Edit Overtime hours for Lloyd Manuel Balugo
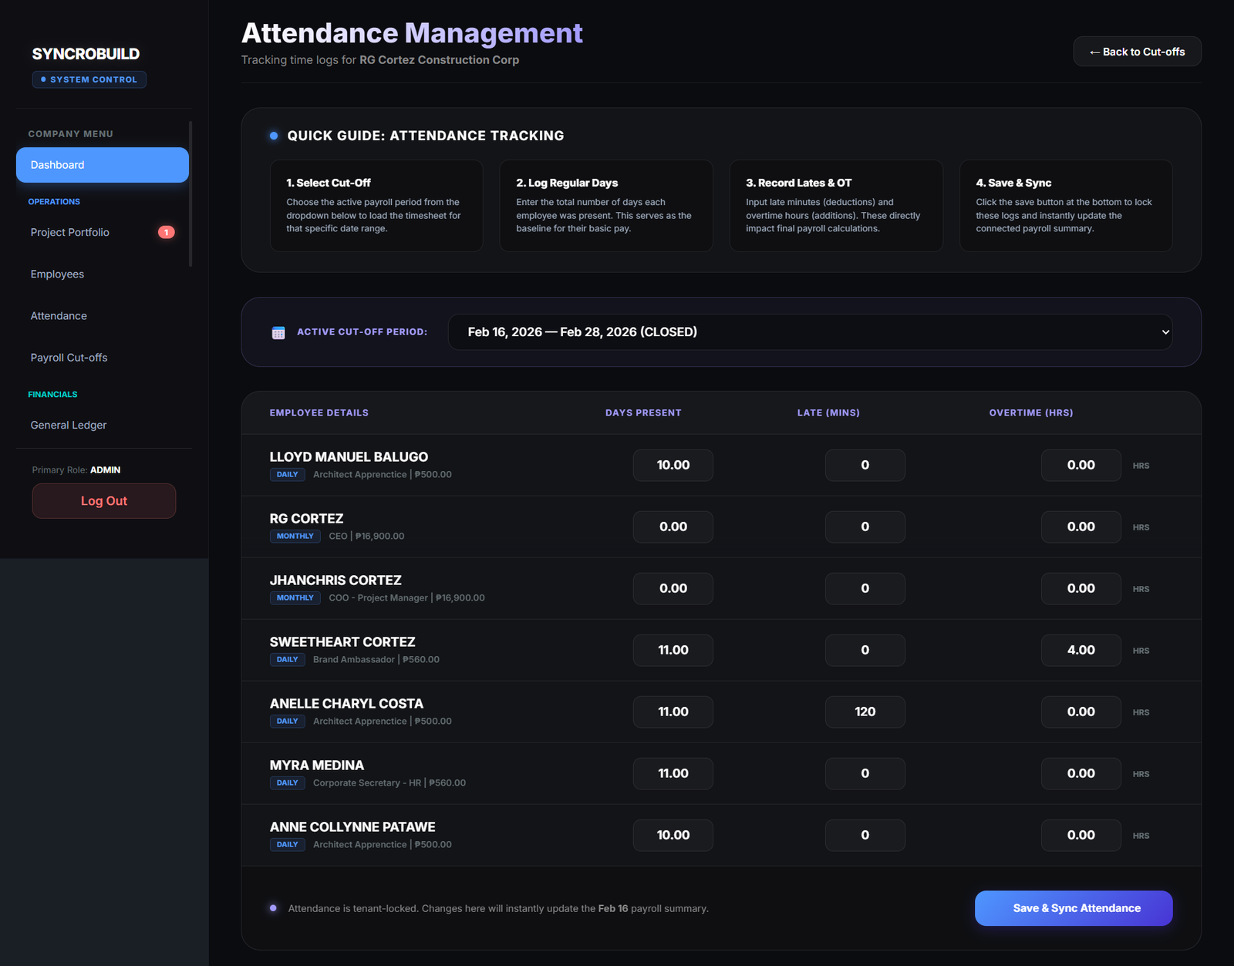 [x=1081, y=465]
